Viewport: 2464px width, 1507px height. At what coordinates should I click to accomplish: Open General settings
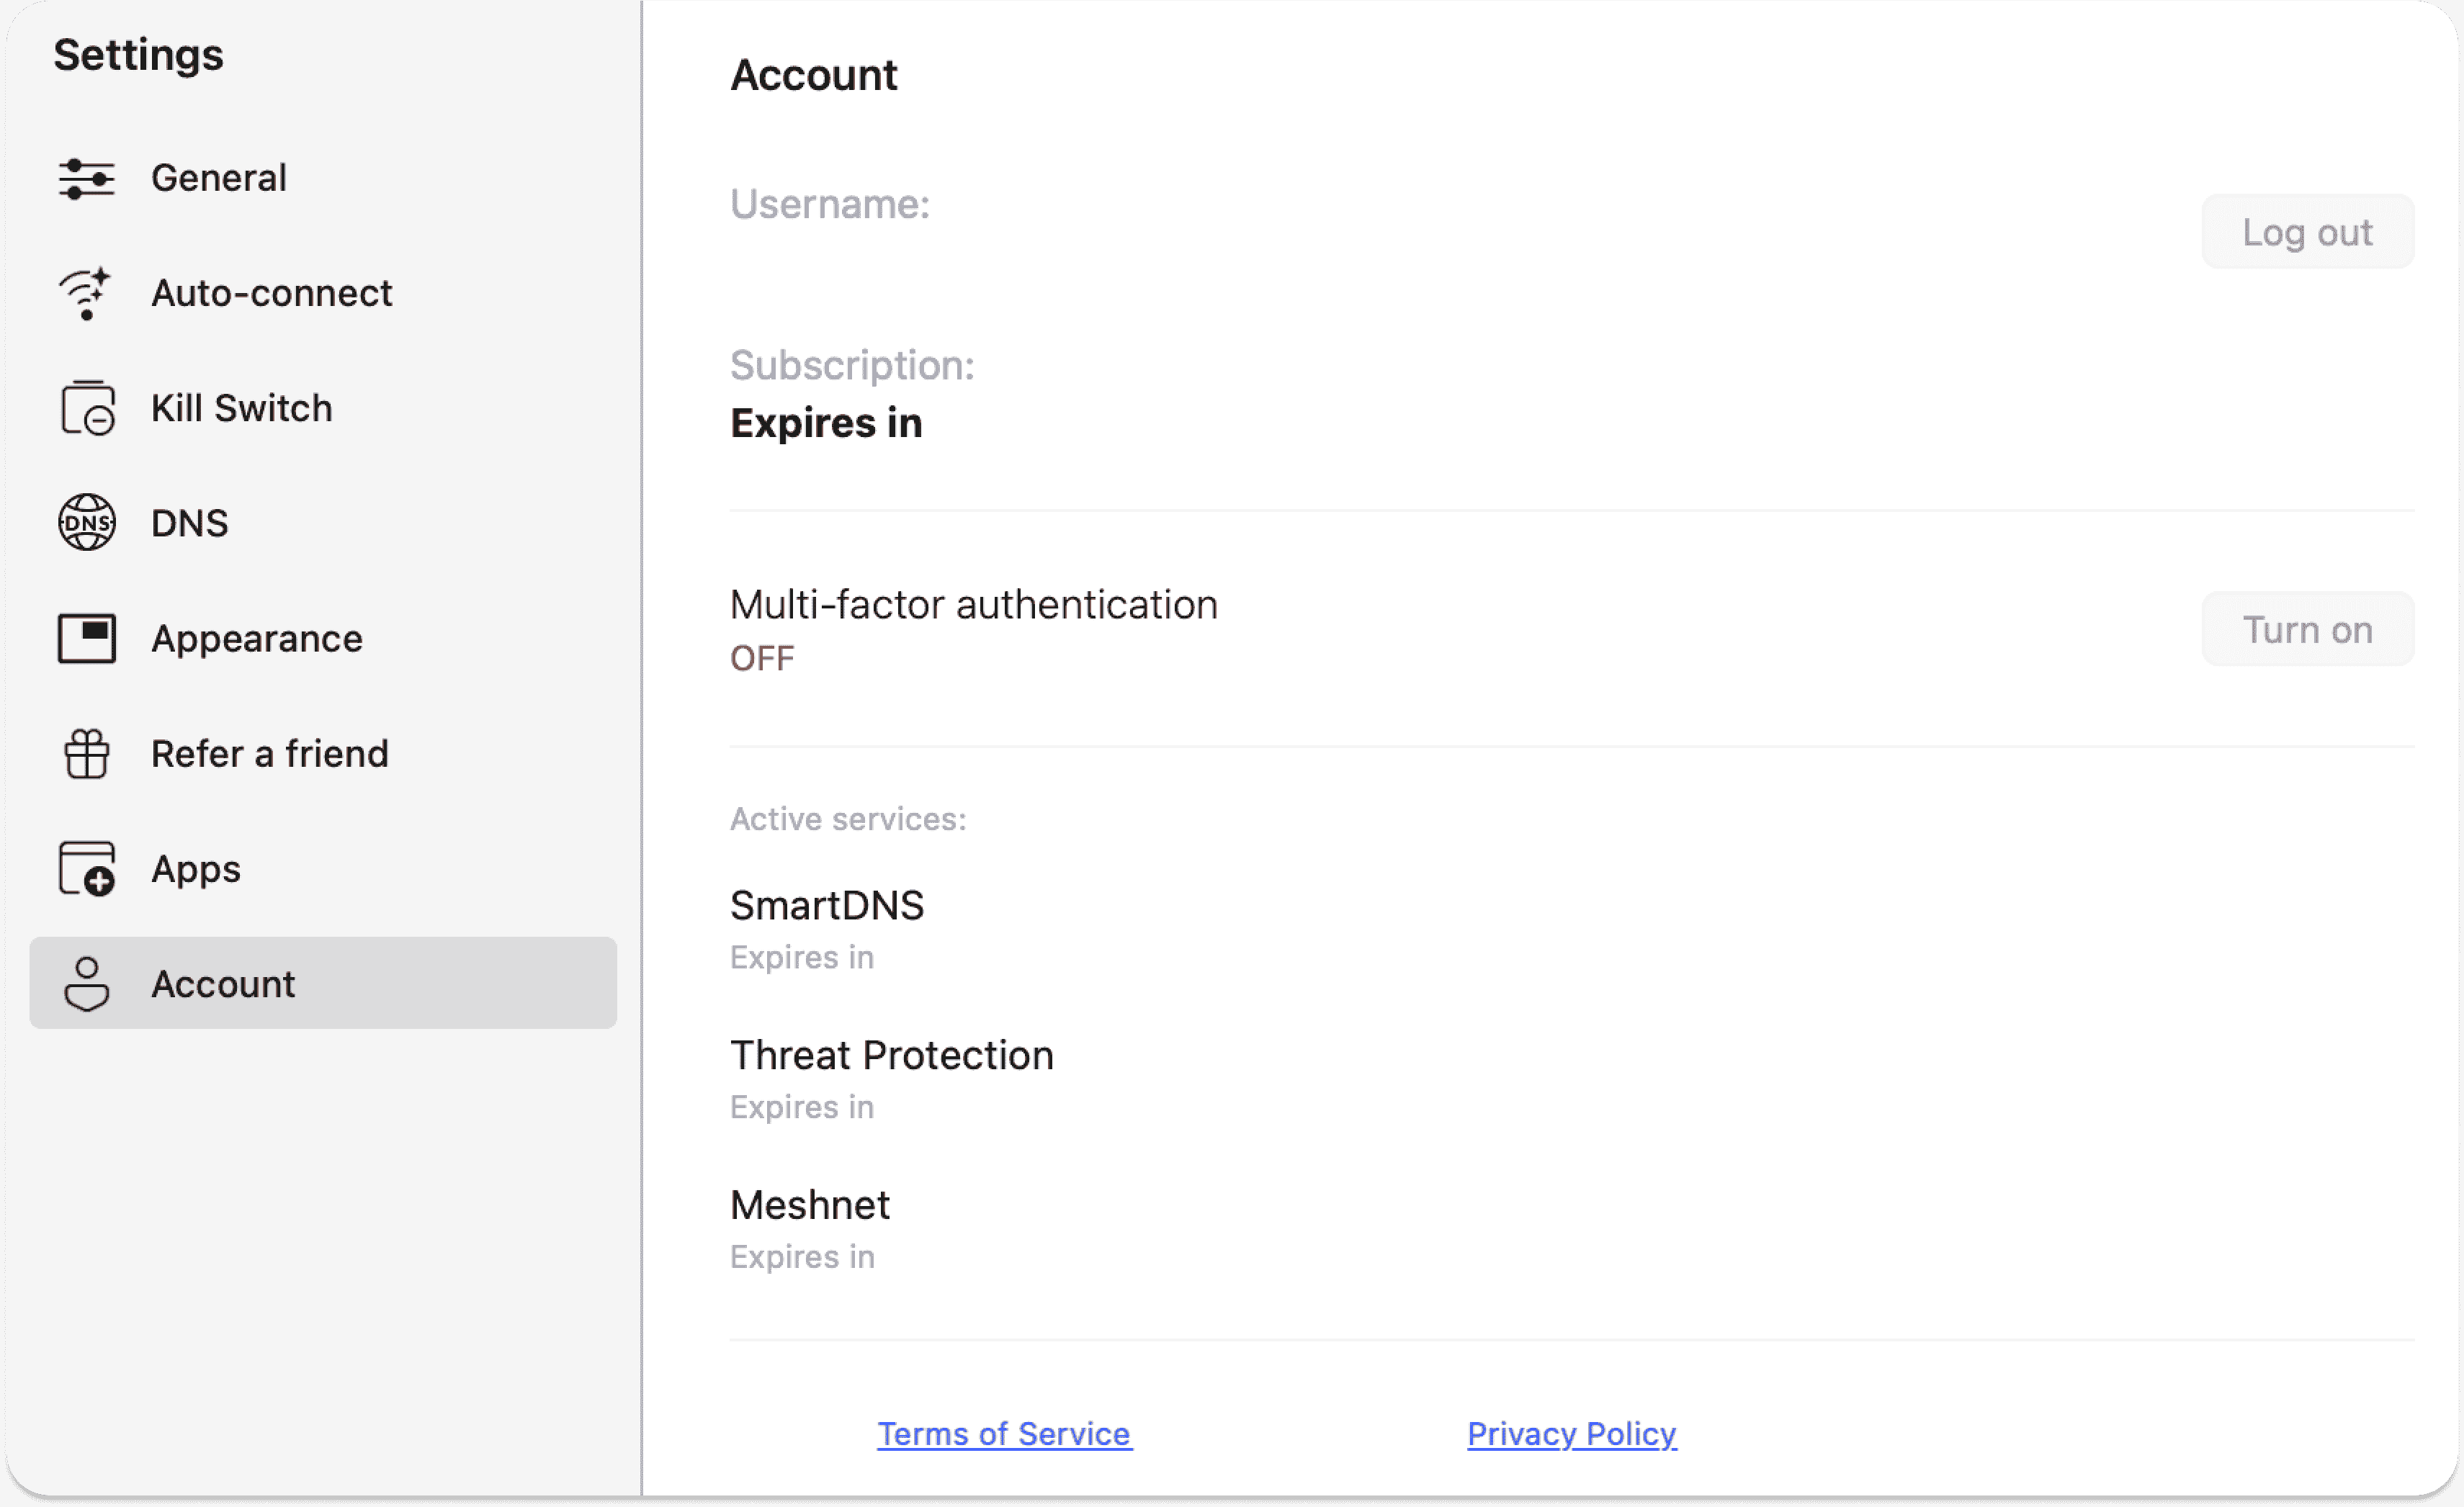pos(323,178)
